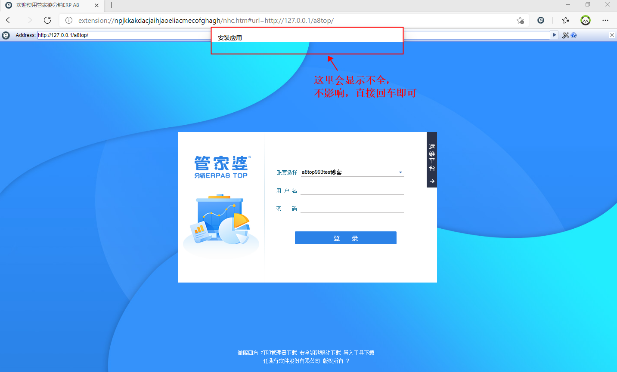Open IE Tab tools wrench icon
Screen dimensions: 617x372
[x=566, y=35]
